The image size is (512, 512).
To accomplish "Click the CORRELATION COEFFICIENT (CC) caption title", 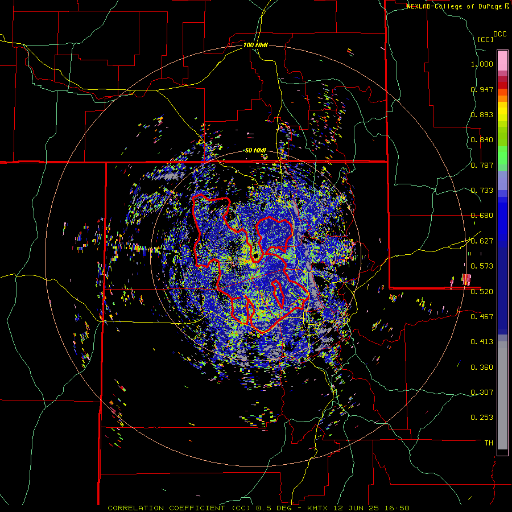I will pos(179,508).
